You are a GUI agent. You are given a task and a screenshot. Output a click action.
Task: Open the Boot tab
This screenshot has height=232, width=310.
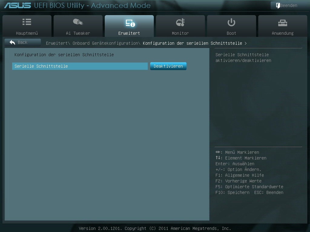(x=232, y=26)
